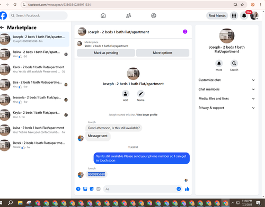
Task: Attach a photo using the image icon
Action: [x=85, y=189]
